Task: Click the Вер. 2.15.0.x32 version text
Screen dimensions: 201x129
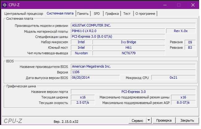Action: 66,122
